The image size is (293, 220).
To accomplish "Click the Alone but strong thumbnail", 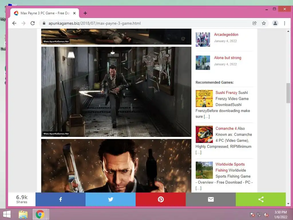I will (x=203, y=63).
